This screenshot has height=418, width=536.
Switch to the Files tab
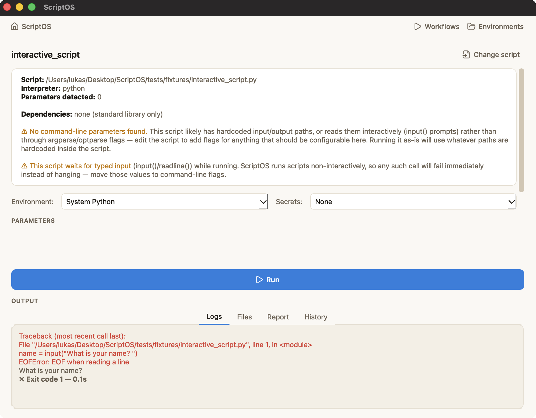245,317
